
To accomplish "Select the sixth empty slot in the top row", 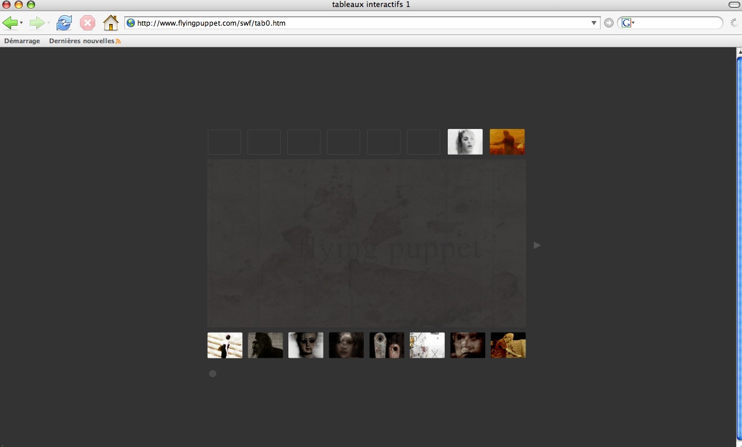I will click(x=423, y=142).
